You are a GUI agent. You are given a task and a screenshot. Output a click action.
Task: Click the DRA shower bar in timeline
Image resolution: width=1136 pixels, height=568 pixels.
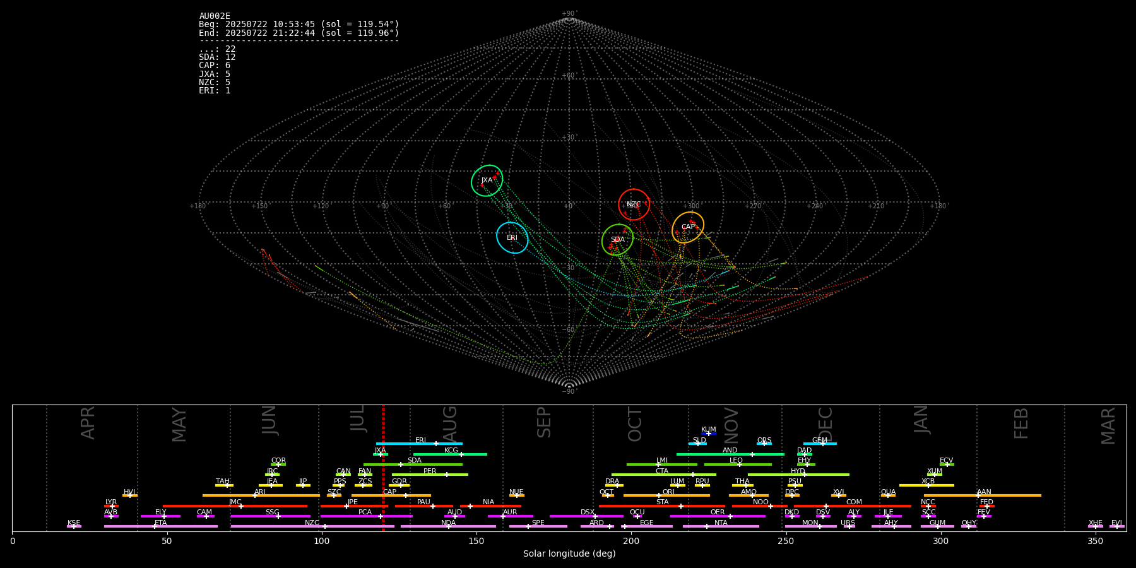pyautogui.click(x=614, y=485)
